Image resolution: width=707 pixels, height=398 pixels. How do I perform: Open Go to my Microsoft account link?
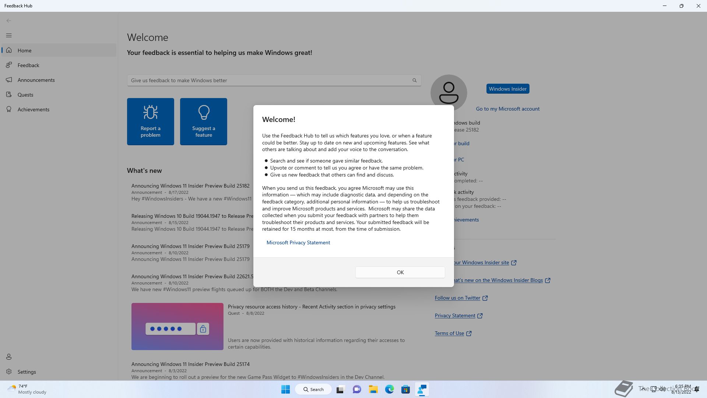(x=508, y=109)
